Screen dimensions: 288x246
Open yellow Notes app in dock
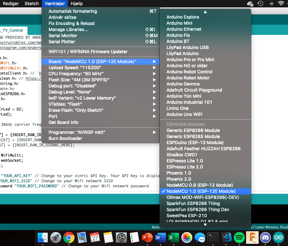point(108,238)
